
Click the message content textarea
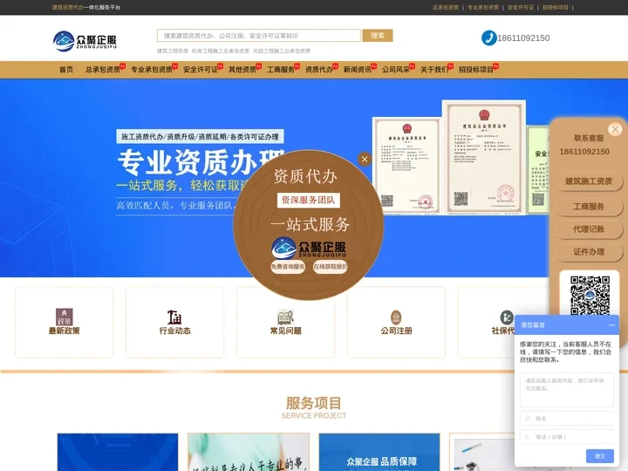pyautogui.click(x=567, y=390)
